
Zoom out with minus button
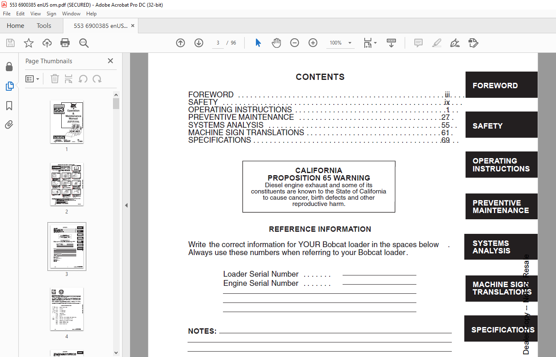tap(295, 43)
